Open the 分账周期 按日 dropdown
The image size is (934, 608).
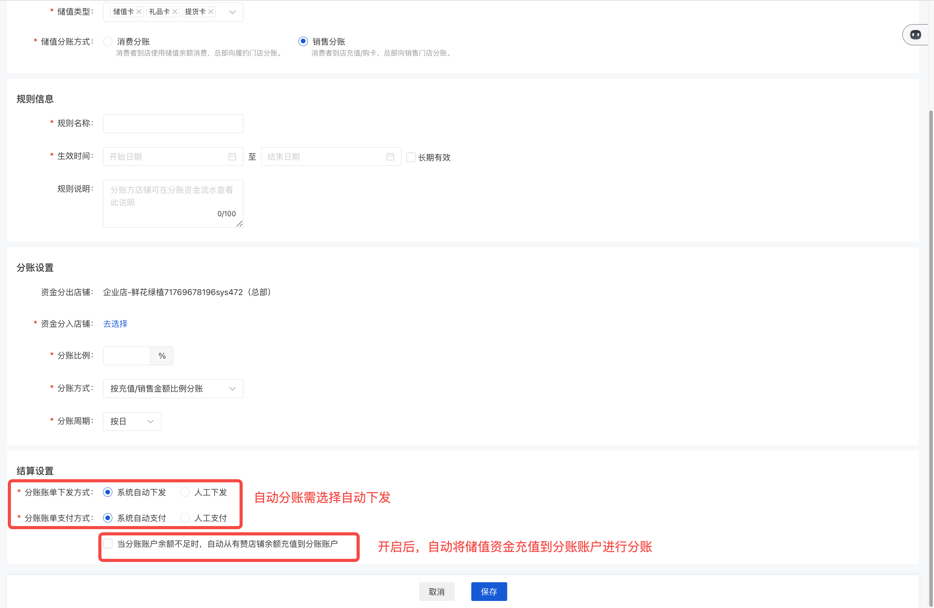[x=132, y=421]
